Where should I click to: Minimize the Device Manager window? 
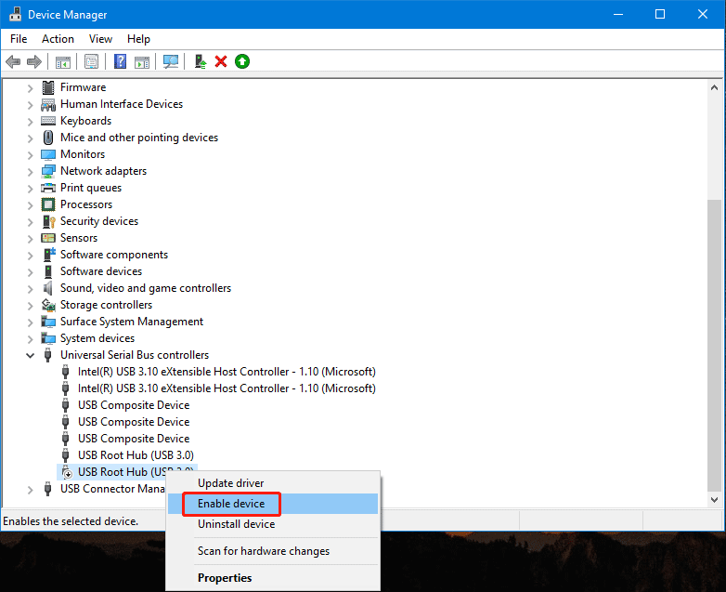click(618, 14)
